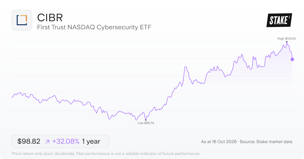The width and height of the screenshot is (304, 159).
Task: Click the As at 16 Oct 2026 date
Action: pyautogui.click(x=219, y=142)
